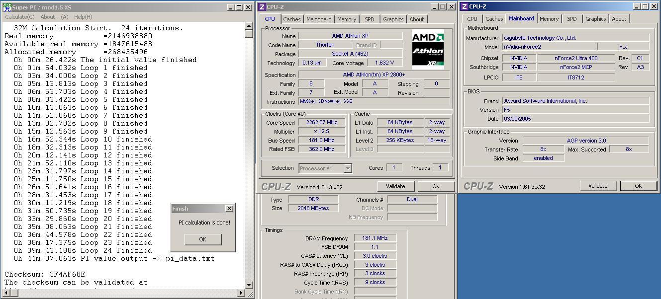Click the AGP version 3.0 field
Screen dimensions: 661x299
click(586, 141)
